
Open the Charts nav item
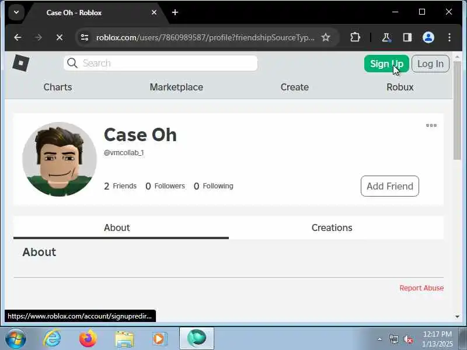(58, 87)
